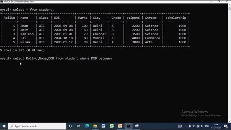Click the DOB value 2005-01-12
The image size is (231, 130).
pyautogui.click(x=63, y=42)
